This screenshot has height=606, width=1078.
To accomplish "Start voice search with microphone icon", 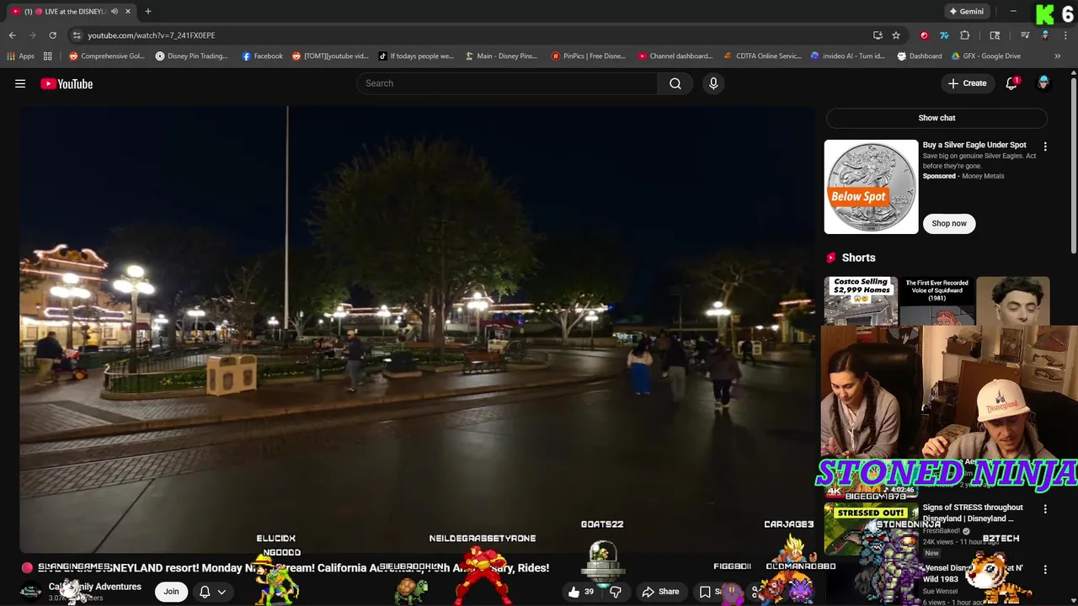I will (713, 83).
